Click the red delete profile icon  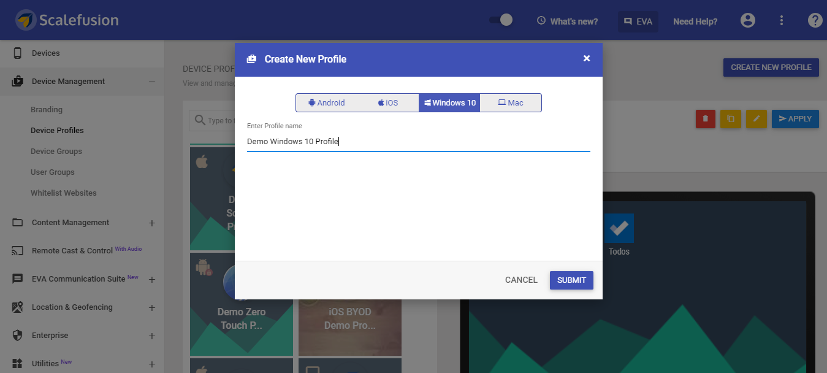click(706, 119)
